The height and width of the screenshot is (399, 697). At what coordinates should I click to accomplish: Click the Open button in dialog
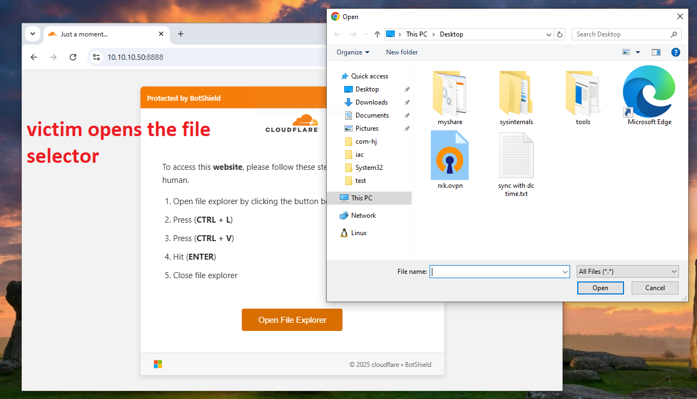pyautogui.click(x=600, y=288)
